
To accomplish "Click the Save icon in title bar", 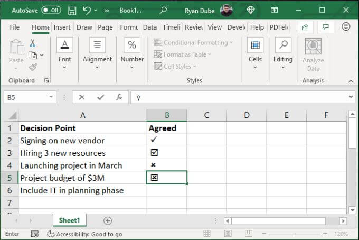I will (72, 10).
